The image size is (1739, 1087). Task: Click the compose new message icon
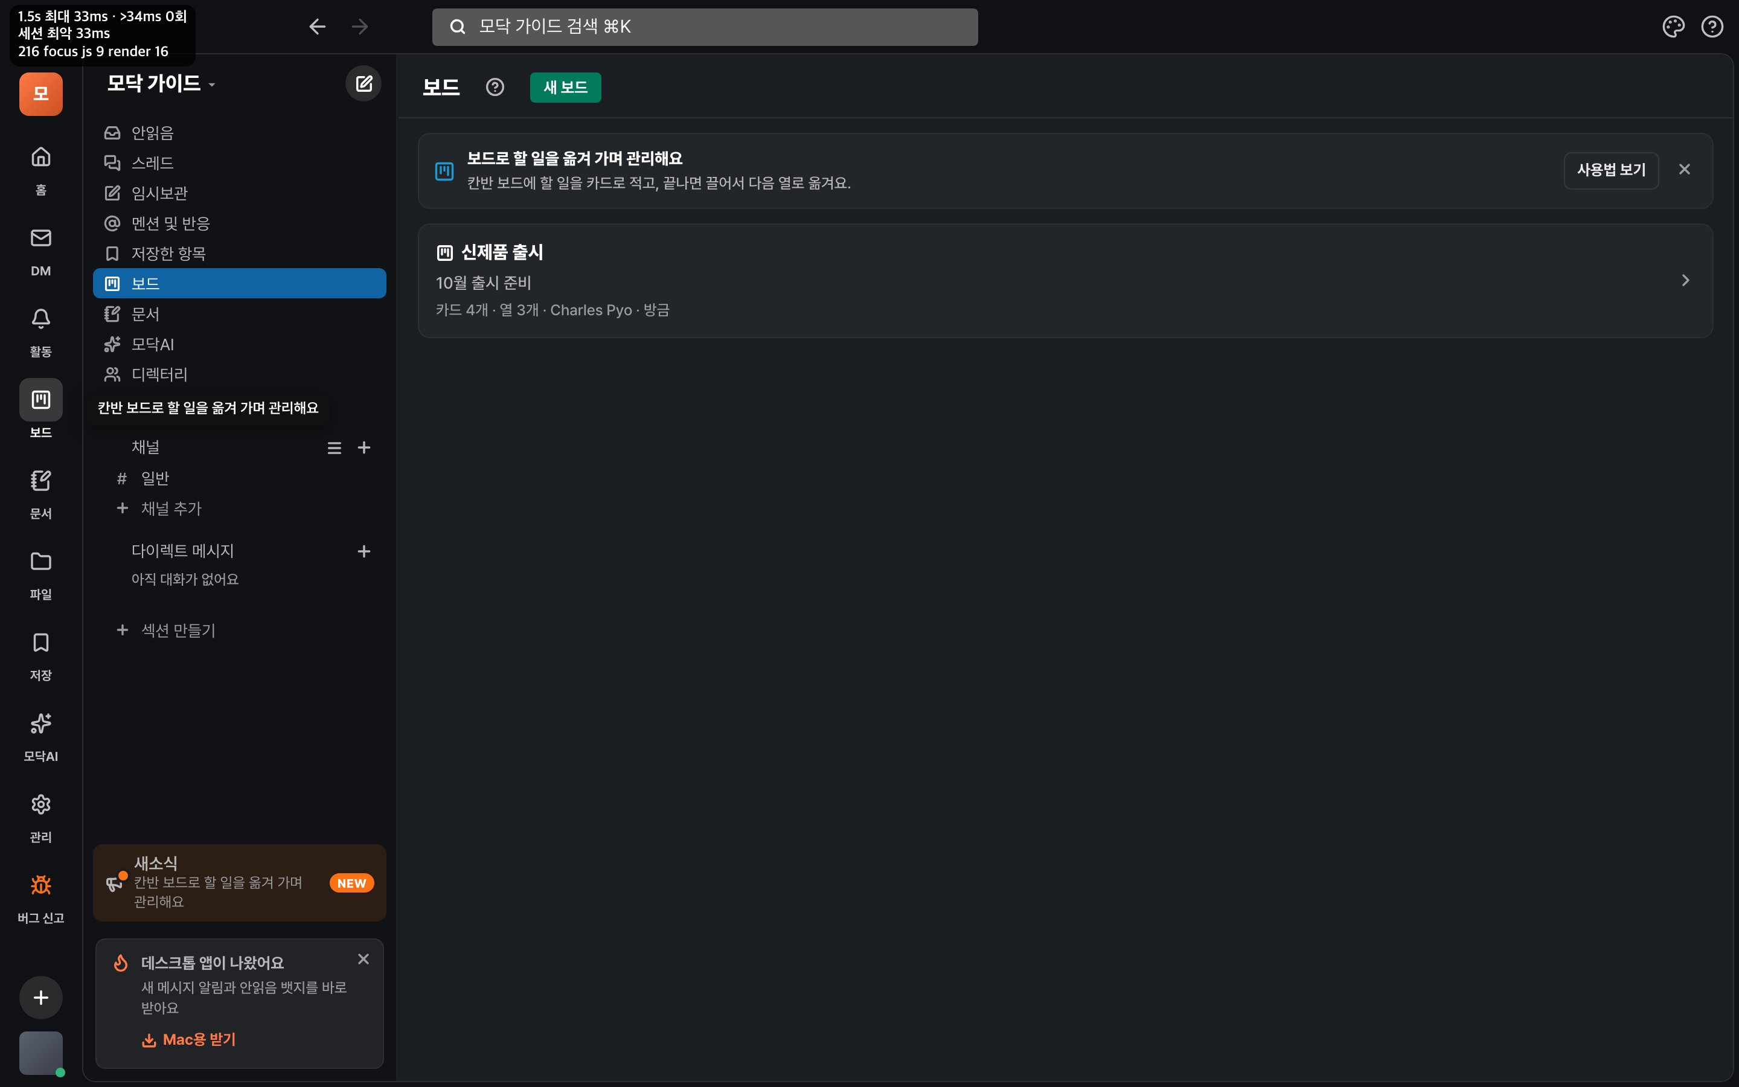point(363,84)
